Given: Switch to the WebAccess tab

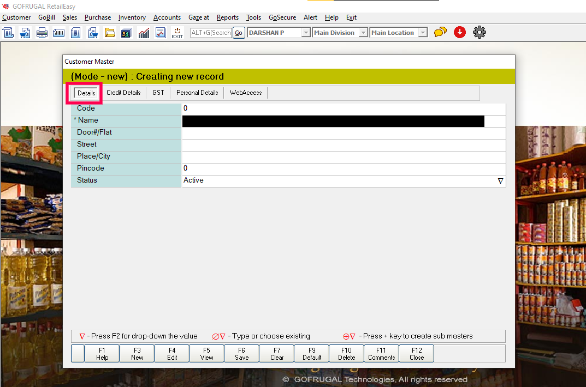Looking at the screenshot, I should pos(246,93).
